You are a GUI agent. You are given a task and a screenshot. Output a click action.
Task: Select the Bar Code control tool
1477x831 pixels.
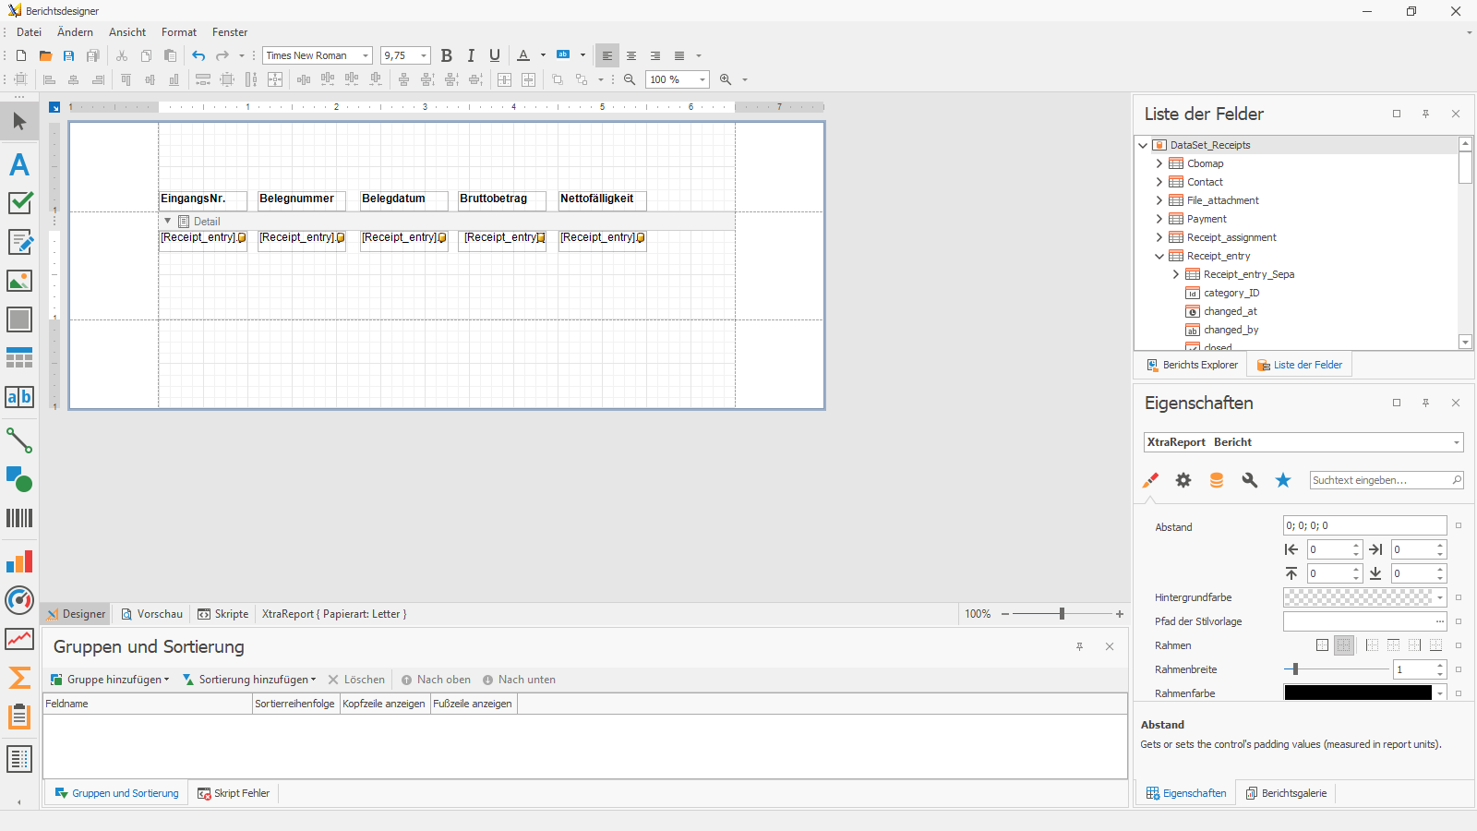[19, 518]
